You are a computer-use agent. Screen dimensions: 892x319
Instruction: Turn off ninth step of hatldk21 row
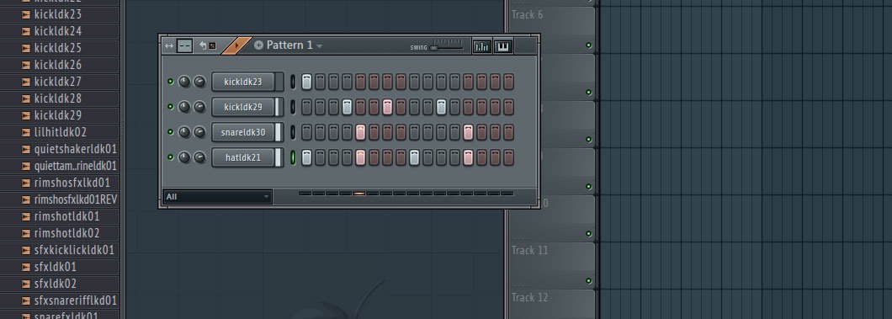tap(414, 157)
